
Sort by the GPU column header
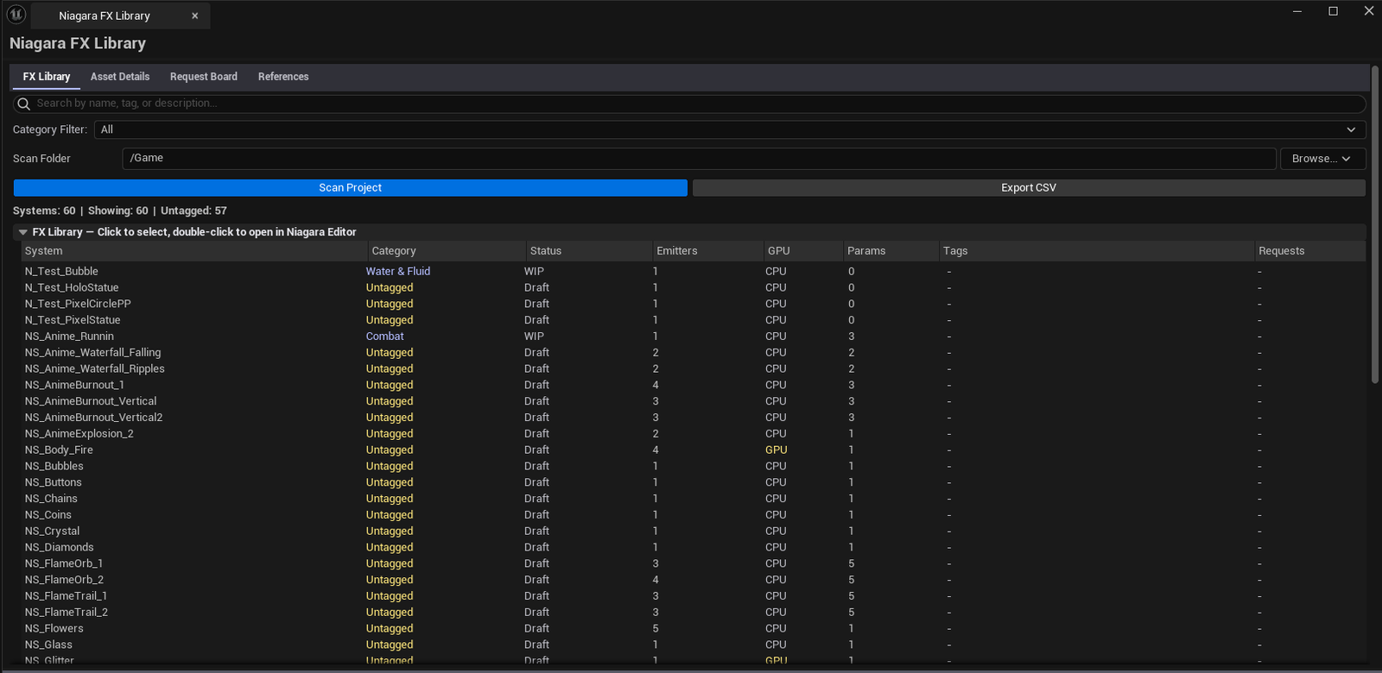(x=804, y=251)
